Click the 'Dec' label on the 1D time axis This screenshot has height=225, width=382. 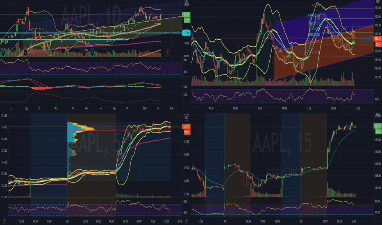point(114,108)
